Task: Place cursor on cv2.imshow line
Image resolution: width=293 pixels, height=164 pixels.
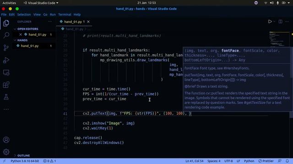Action: [109, 123]
